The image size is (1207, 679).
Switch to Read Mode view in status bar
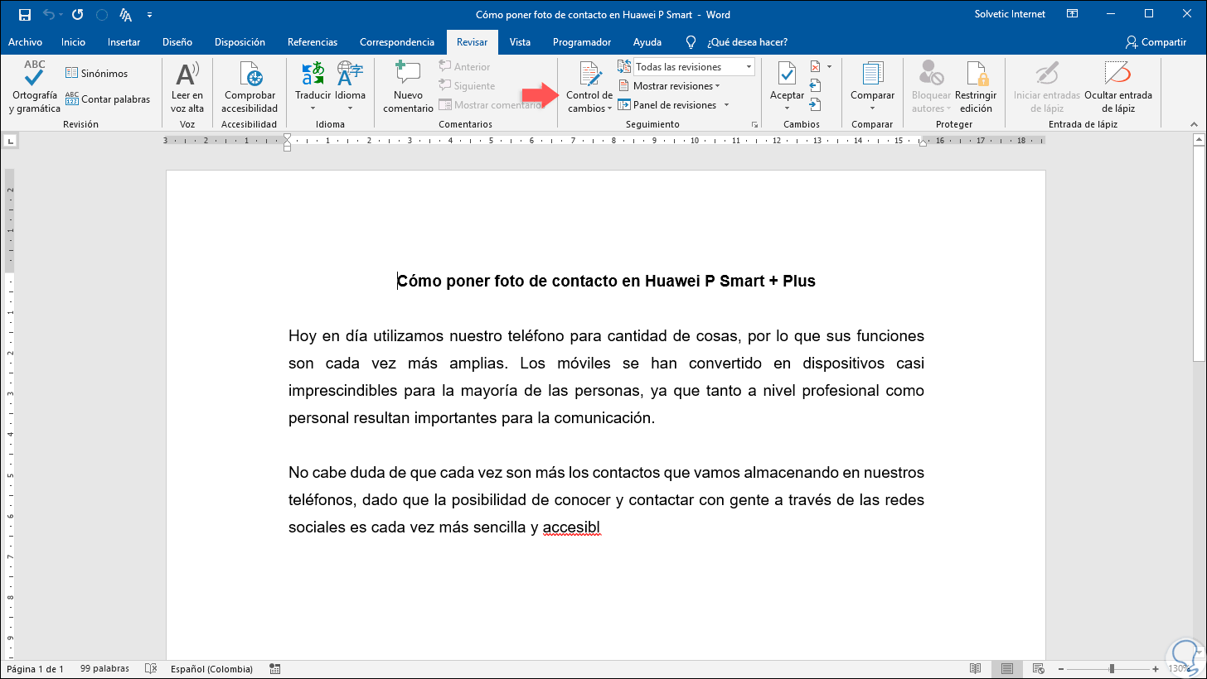coord(977,669)
